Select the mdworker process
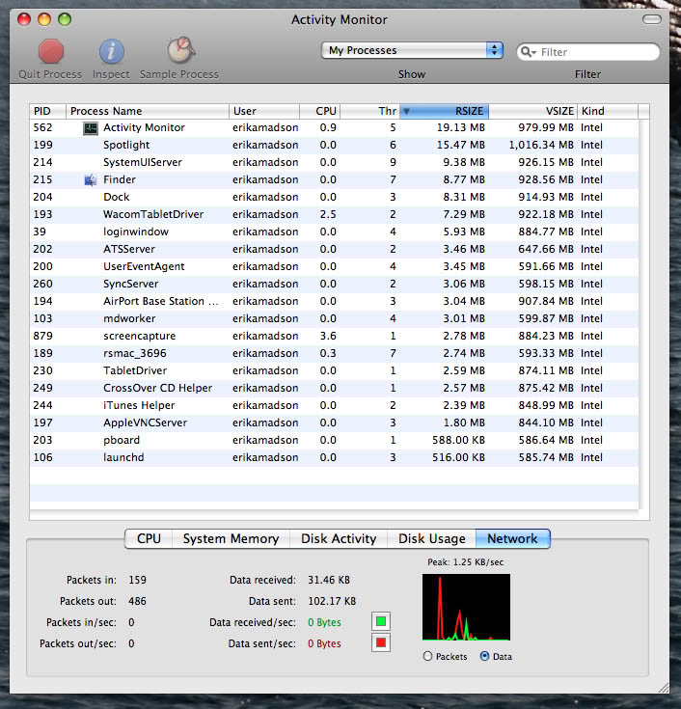The image size is (681, 709). [x=334, y=318]
